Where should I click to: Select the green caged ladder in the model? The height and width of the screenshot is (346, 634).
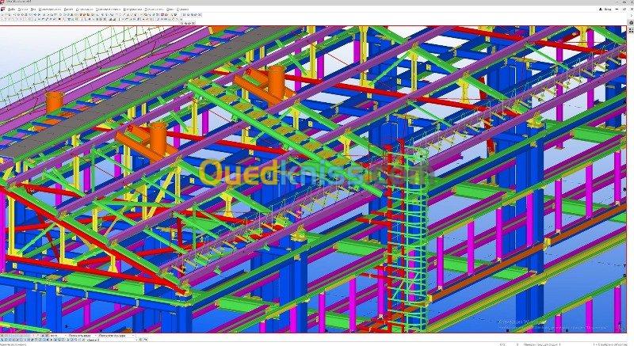(x=417, y=242)
